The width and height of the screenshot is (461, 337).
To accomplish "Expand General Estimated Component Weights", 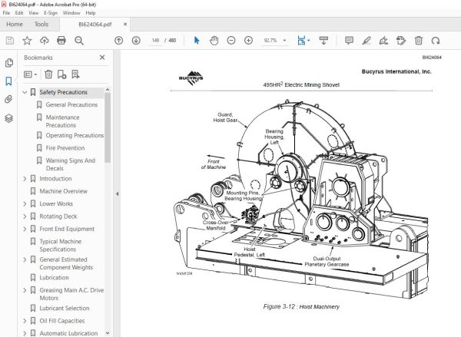I will click(25, 259).
